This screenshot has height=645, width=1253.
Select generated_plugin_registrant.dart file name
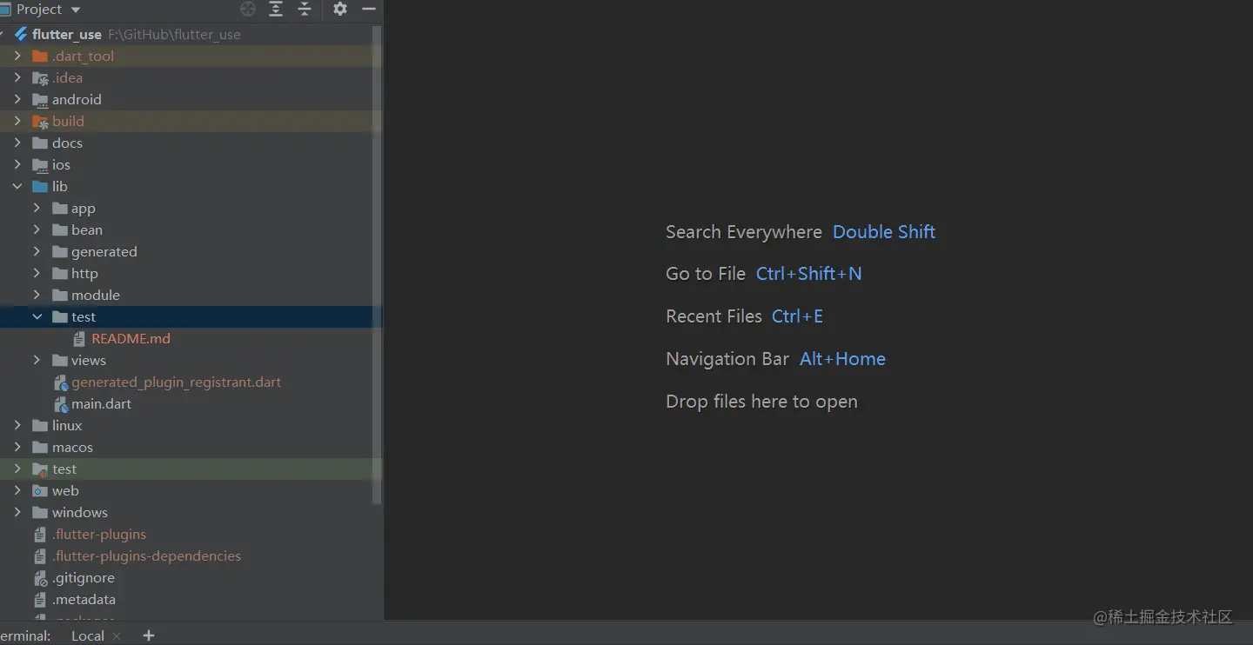[x=177, y=382]
